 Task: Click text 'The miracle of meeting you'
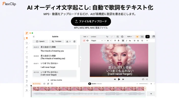click(x=52, y=51)
